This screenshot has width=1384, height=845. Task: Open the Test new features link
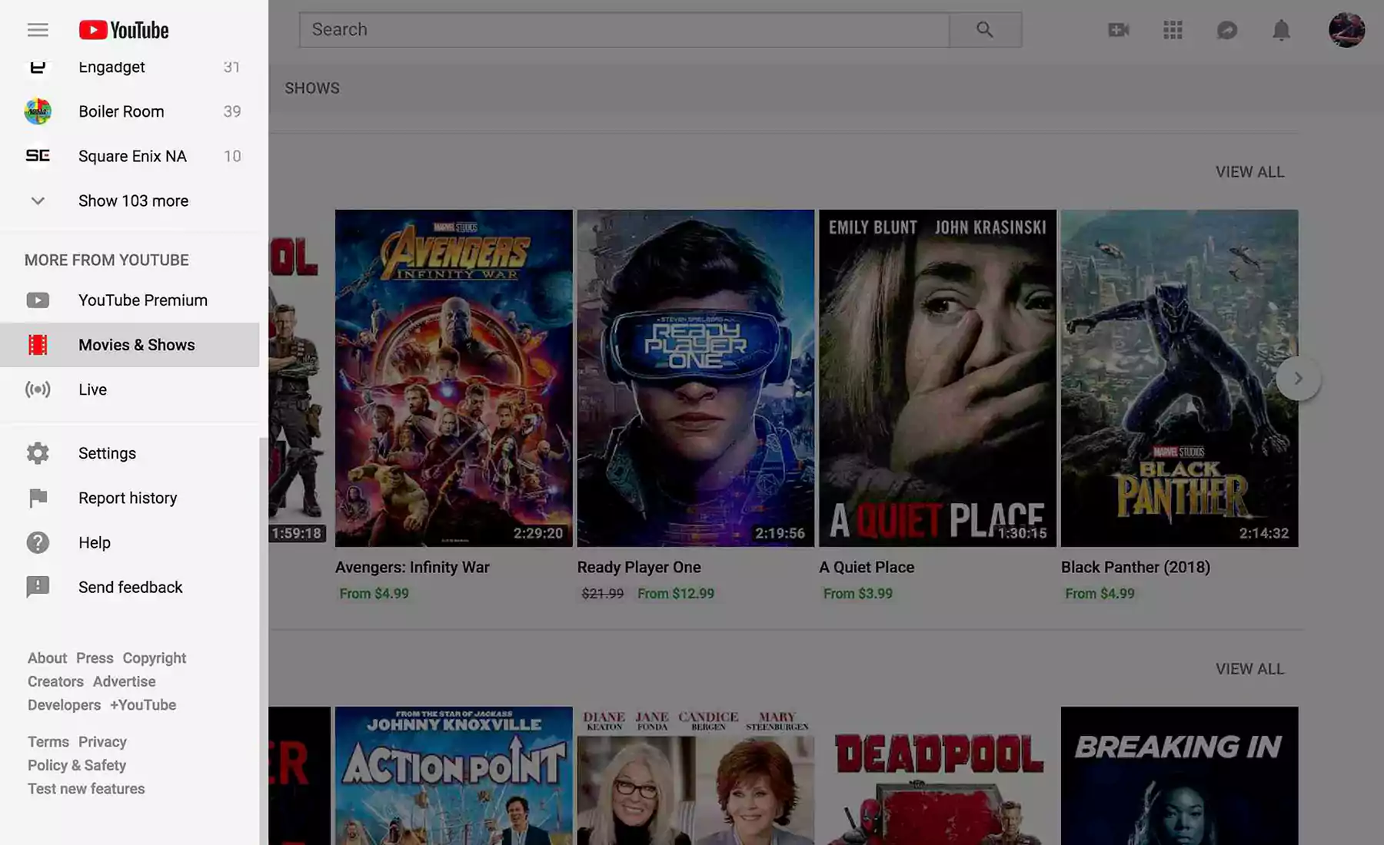[86, 789]
